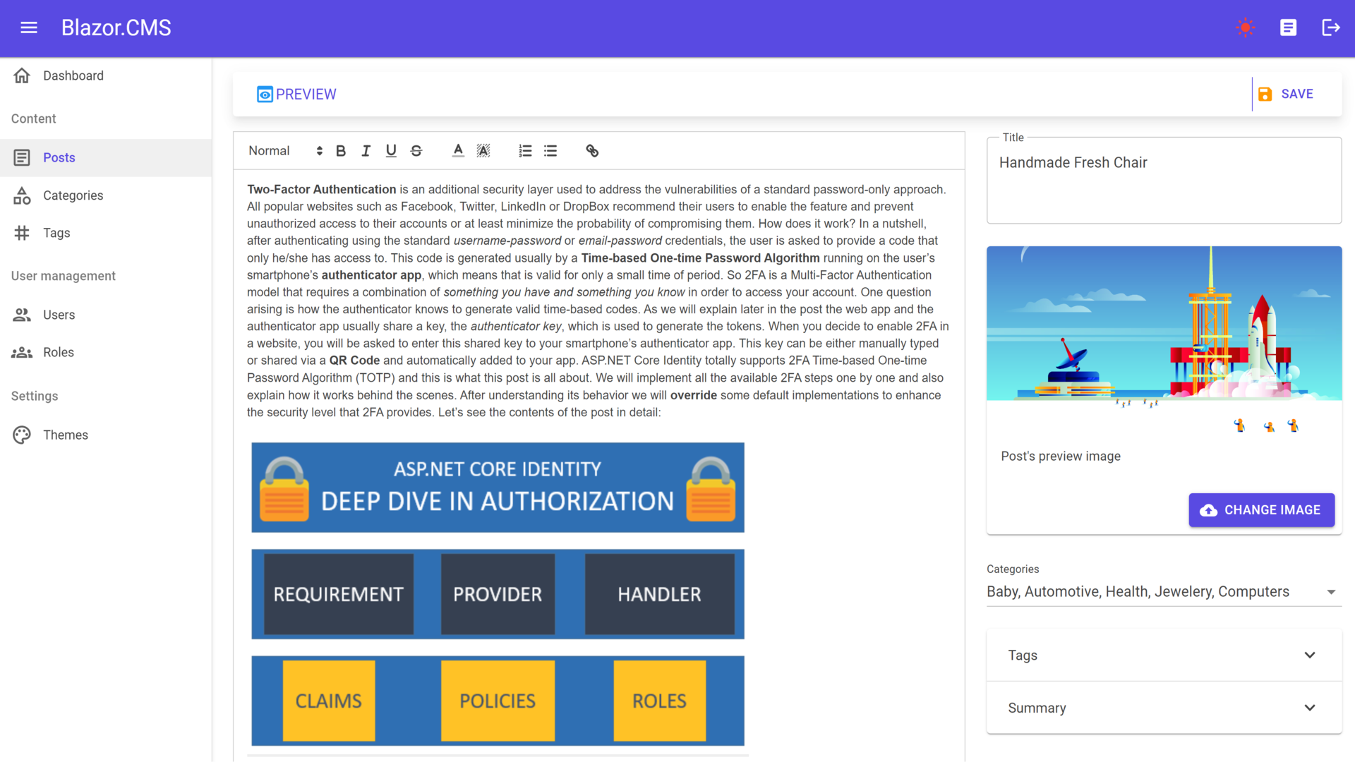Insert an ordered numbered list
The height and width of the screenshot is (762, 1355).
pyautogui.click(x=525, y=151)
